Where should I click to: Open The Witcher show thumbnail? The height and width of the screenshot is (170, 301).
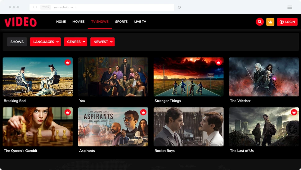(264, 77)
